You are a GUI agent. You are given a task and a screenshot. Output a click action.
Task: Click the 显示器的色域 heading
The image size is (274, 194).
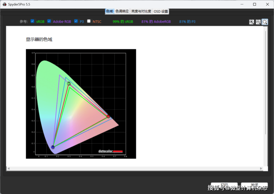tap(39, 40)
